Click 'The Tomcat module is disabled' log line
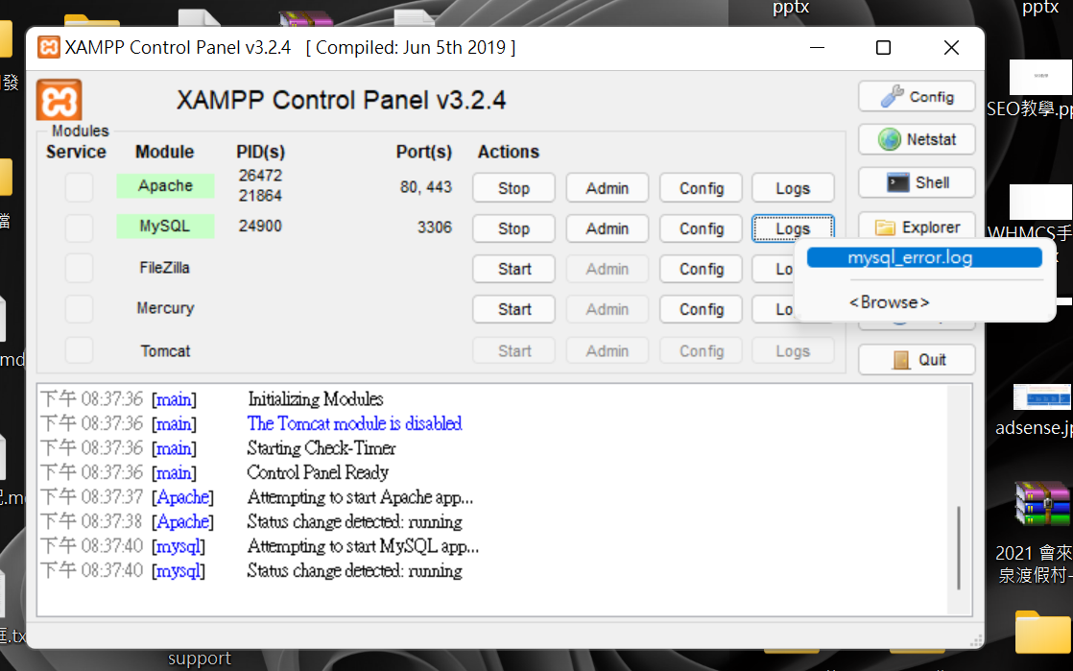This screenshot has height=671, width=1073. tap(354, 424)
